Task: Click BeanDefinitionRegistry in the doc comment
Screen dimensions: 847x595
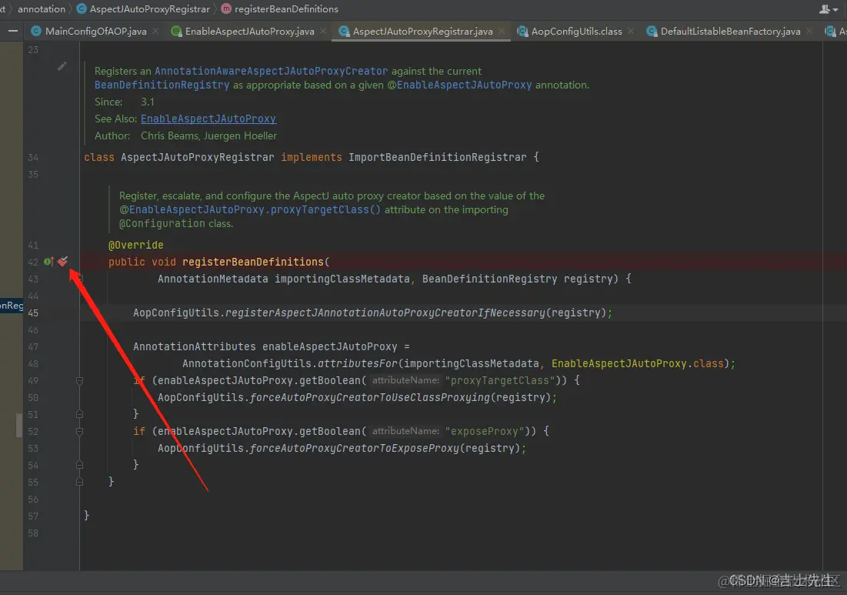Action: pos(162,85)
